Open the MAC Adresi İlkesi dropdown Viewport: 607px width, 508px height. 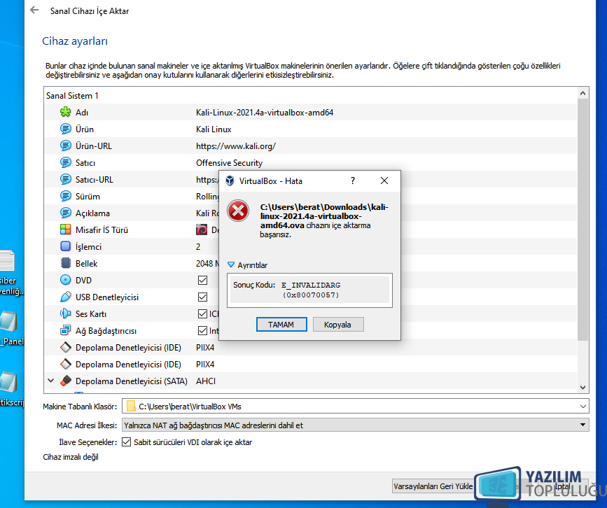tap(582, 425)
